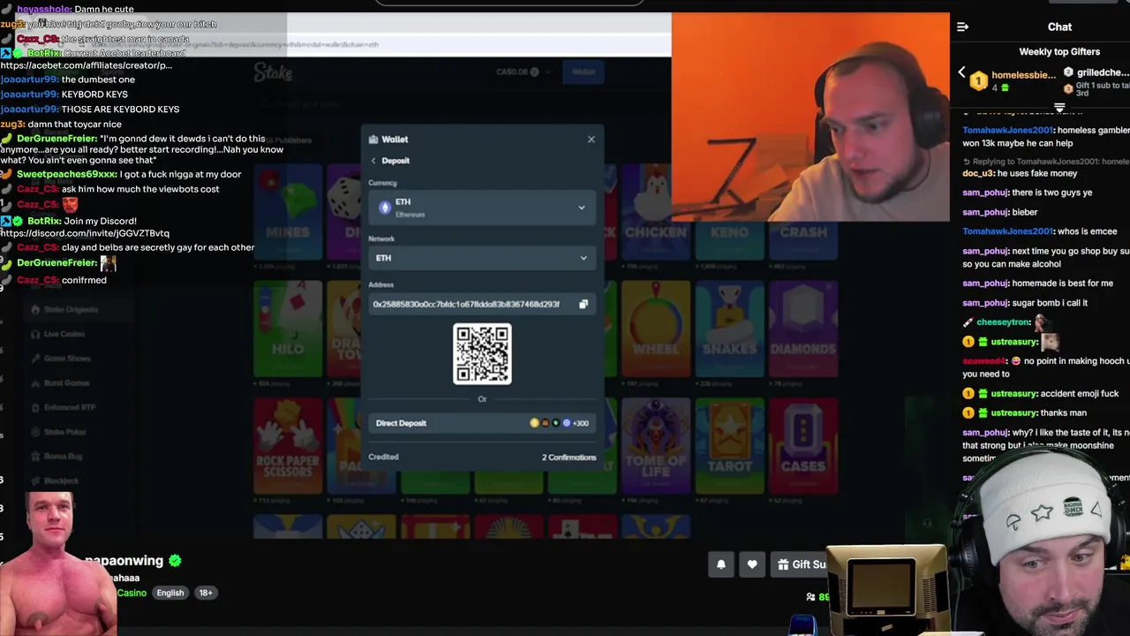Open the Snakes game tile
Viewport: 1130px width, 636px height.
point(729,327)
